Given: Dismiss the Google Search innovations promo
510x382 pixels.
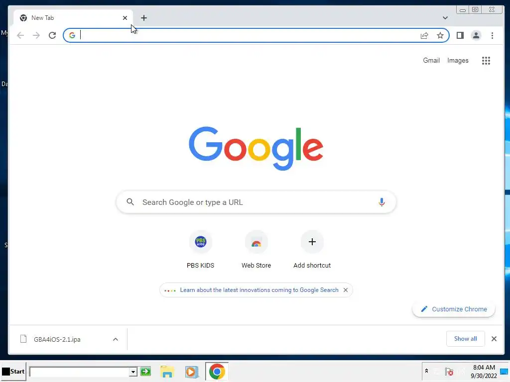Looking at the screenshot, I should click(346, 290).
